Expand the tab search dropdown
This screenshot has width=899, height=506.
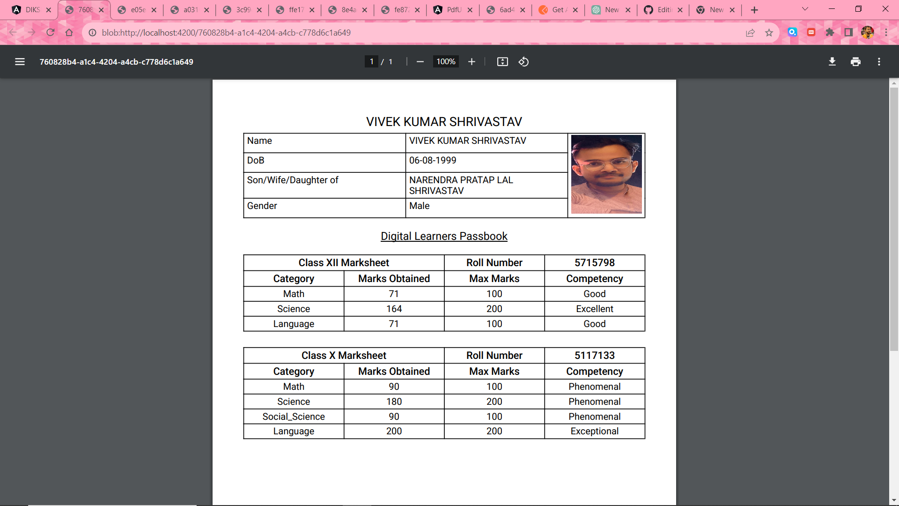805,9
